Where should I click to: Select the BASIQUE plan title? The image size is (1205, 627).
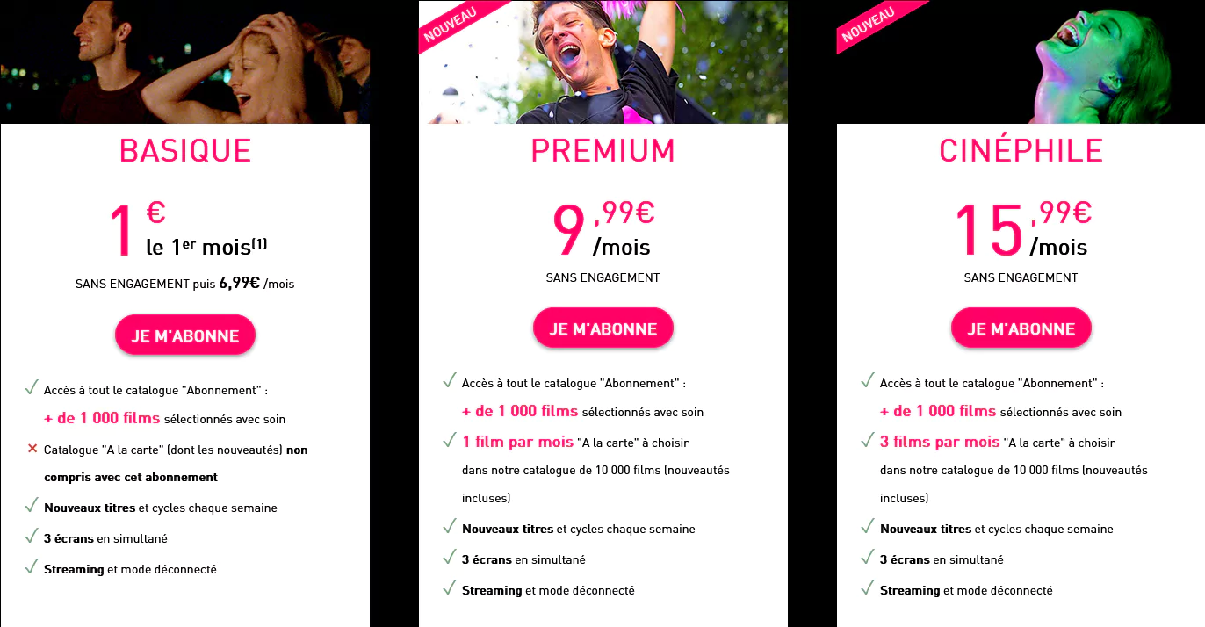185,151
